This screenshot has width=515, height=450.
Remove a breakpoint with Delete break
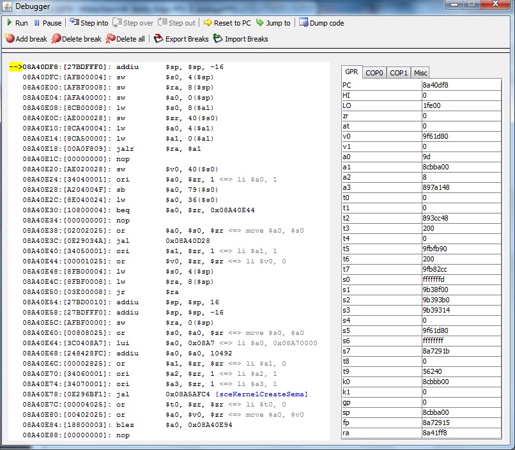click(56, 39)
